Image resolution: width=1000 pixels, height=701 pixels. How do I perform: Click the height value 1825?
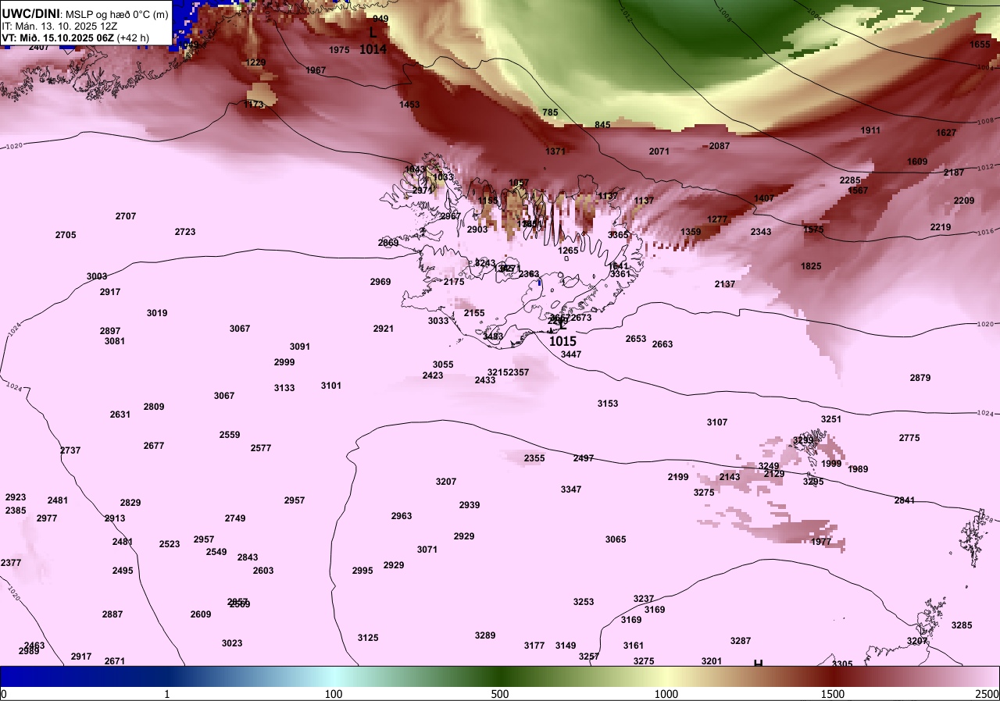pyautogui.click(x=811, y=266)
